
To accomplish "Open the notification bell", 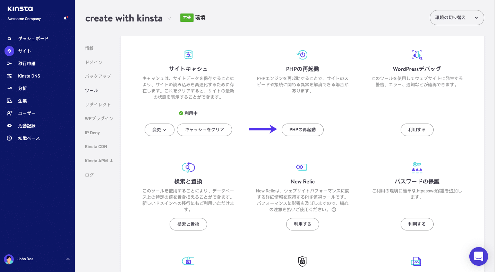I will 65,18.
